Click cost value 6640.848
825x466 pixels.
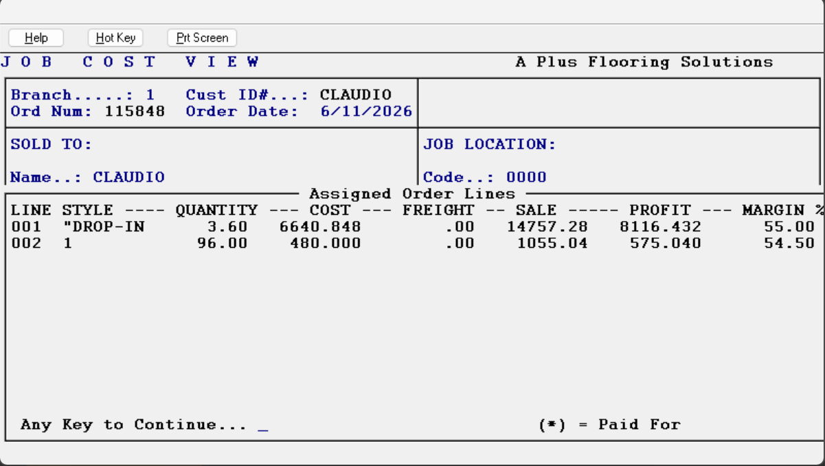tap(320, 227)
